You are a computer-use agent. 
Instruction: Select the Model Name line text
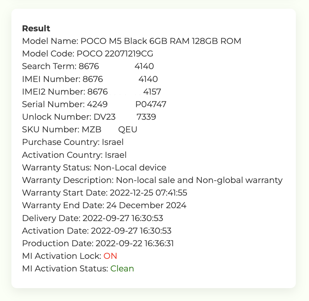tap(132, 41)
